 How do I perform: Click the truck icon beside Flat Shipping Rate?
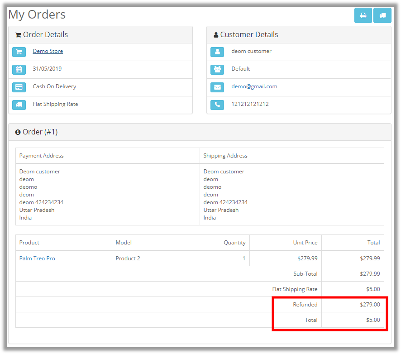[x=19, y=105]
